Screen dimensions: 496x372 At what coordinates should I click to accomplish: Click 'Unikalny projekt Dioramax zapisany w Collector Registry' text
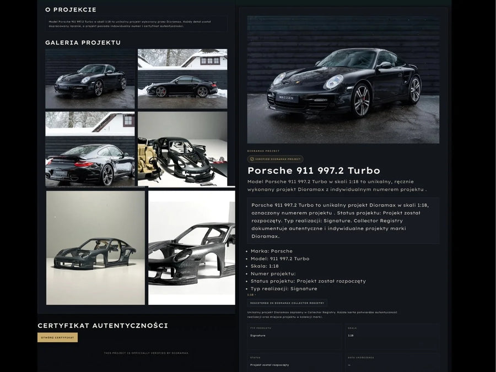point(322,315)
